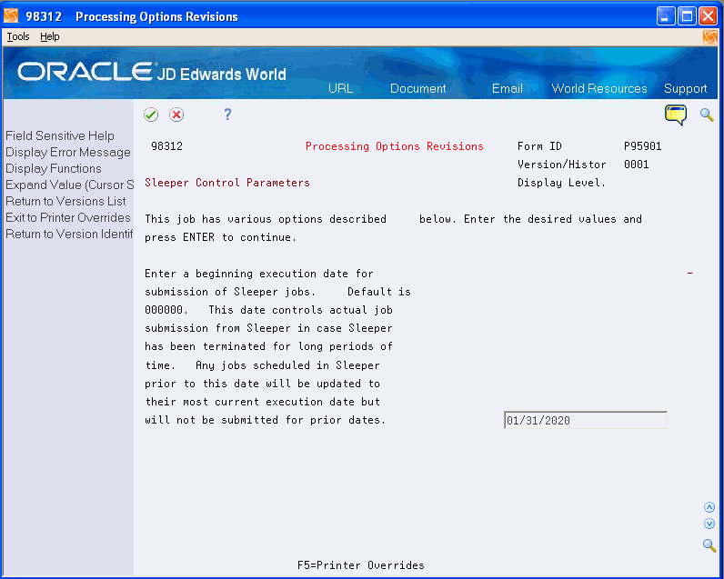The height and width of the screenshot is (579, 724).
Task: Click the URL link in banner
Action: click(x=341, y=88)
